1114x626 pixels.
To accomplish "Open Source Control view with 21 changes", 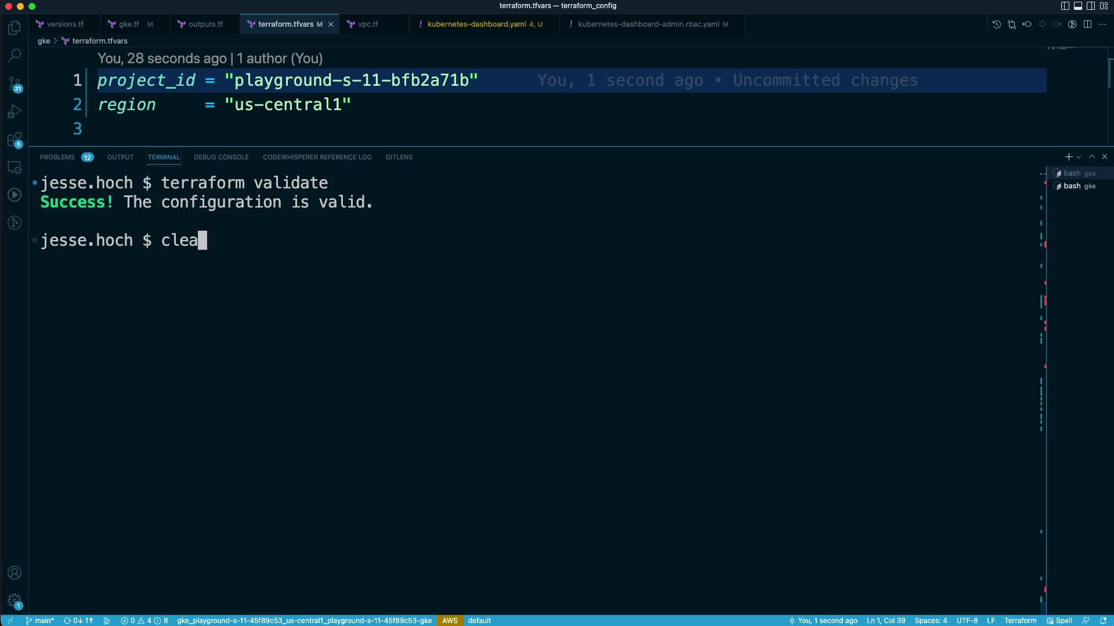I will [x=15, y=84].
